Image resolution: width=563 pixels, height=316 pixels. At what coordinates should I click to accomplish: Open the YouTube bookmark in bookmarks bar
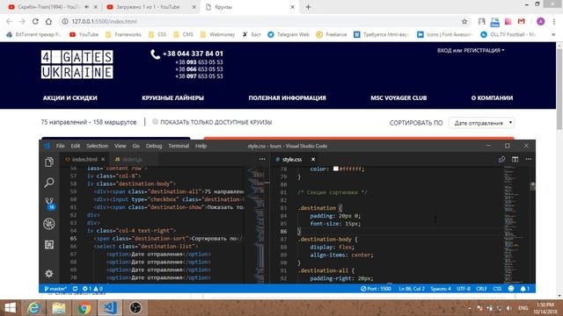click(x=84, y=34)
